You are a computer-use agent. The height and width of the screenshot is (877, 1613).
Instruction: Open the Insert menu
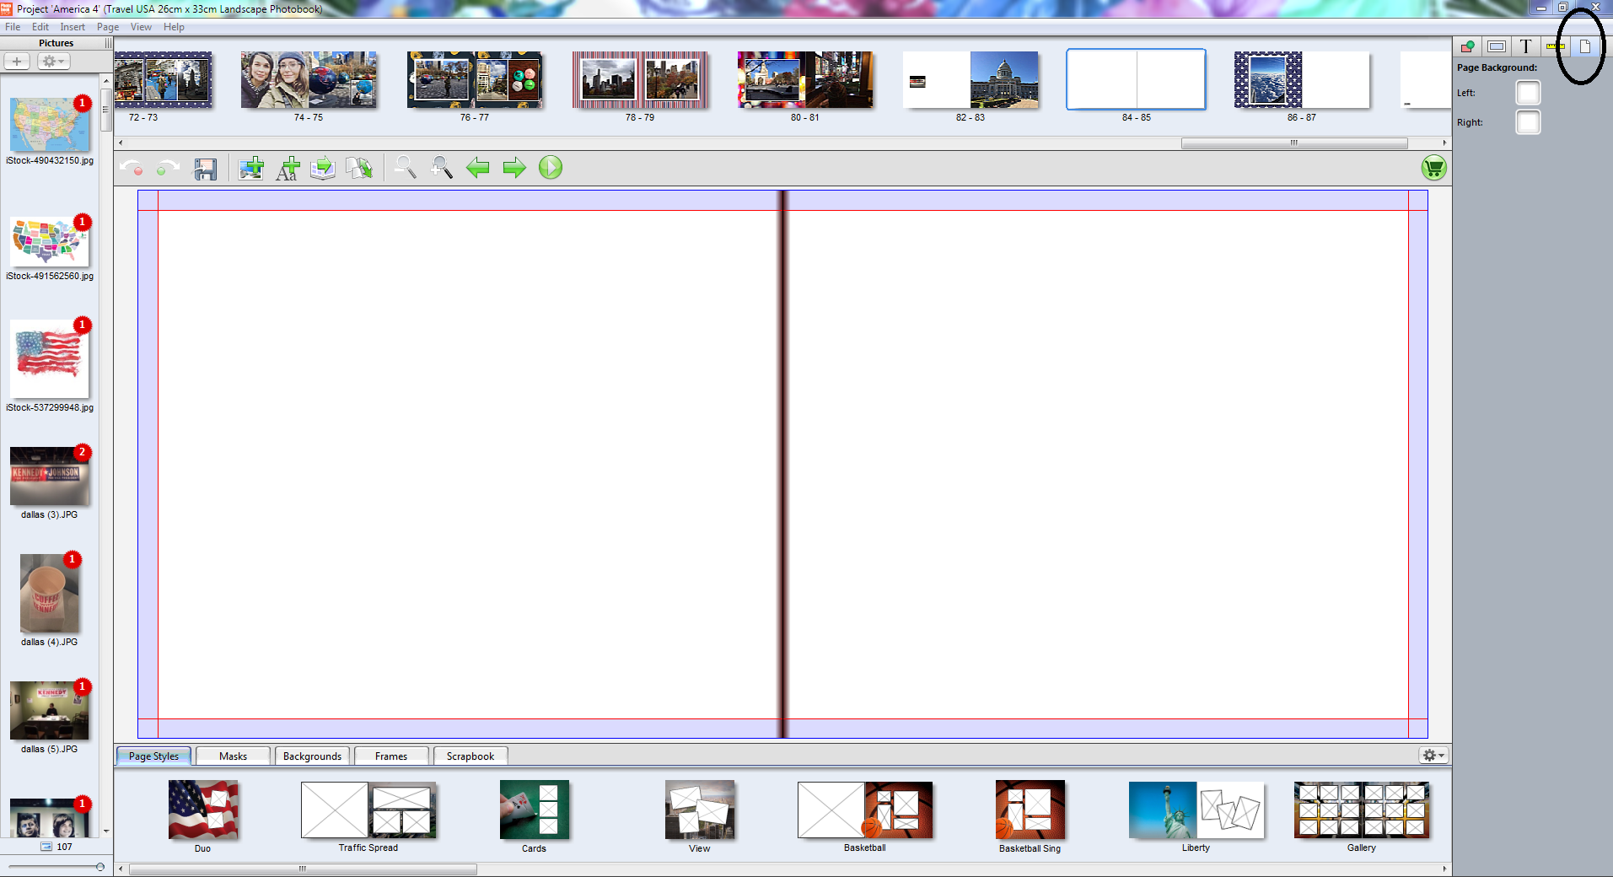[73, 27]
